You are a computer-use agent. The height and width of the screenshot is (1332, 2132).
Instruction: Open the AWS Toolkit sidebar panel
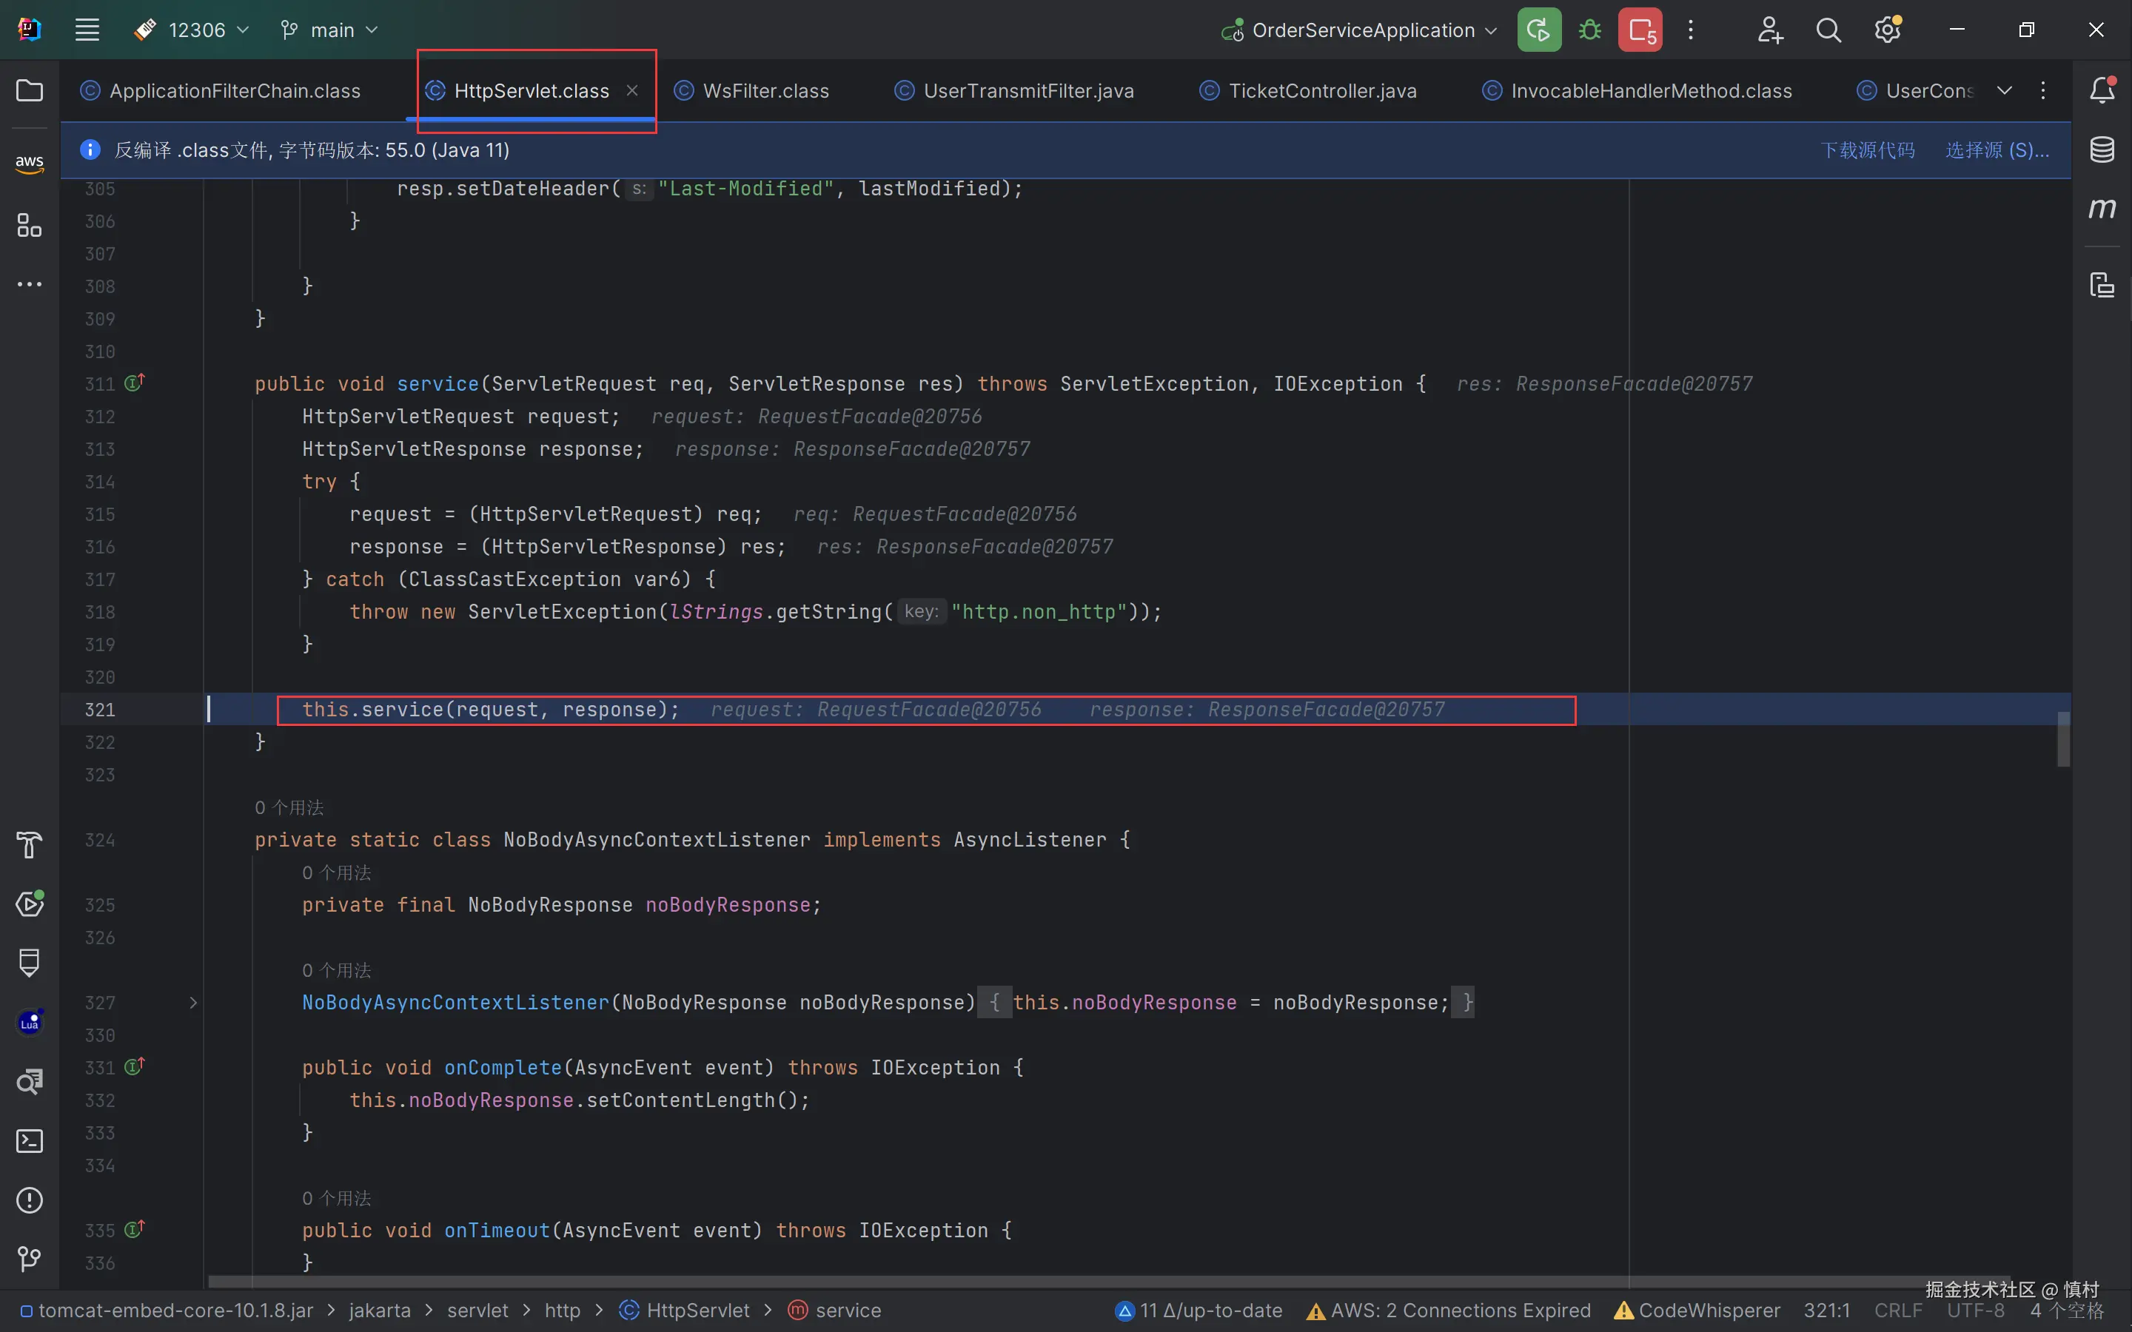tap(29, 162)
